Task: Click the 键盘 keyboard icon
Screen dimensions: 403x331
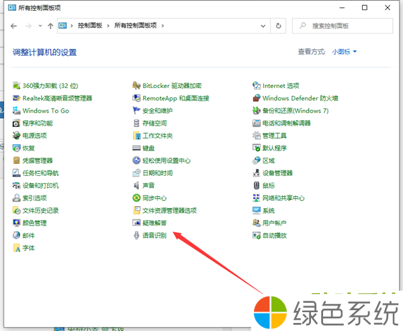Action: coord(136,148)
